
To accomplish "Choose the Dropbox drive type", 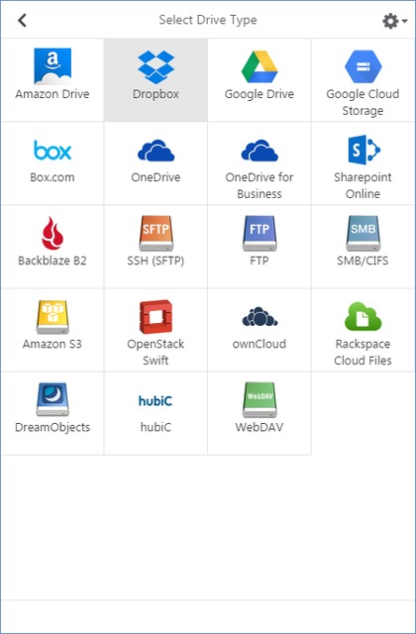I will click(x=156, y=80).
